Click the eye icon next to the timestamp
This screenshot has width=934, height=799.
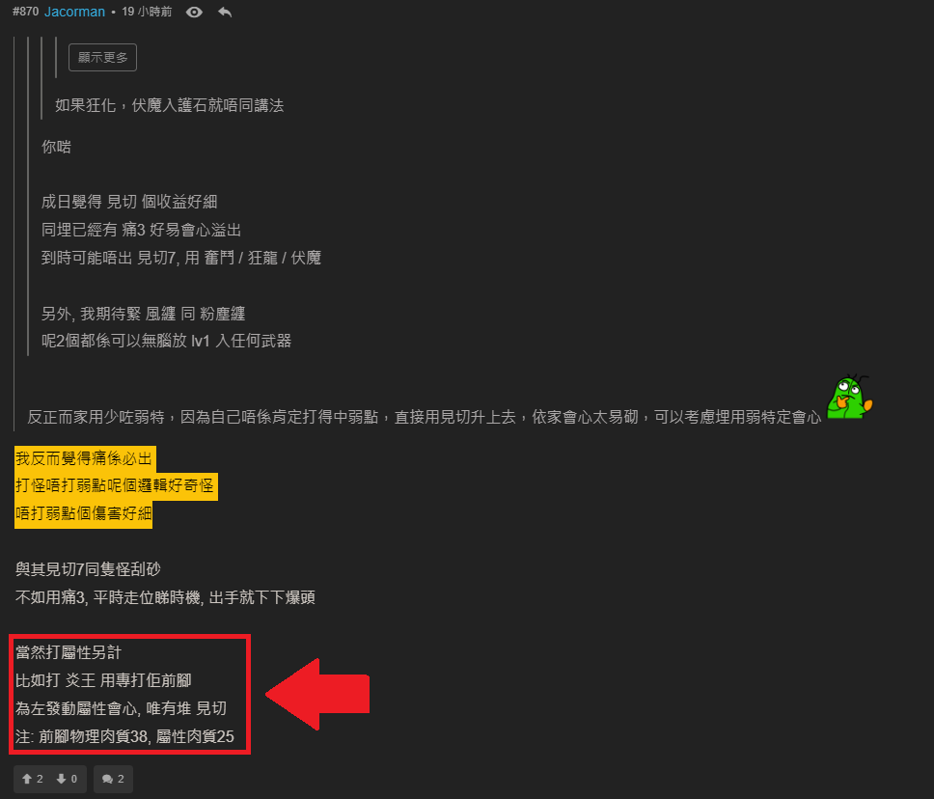pos(194,12)
